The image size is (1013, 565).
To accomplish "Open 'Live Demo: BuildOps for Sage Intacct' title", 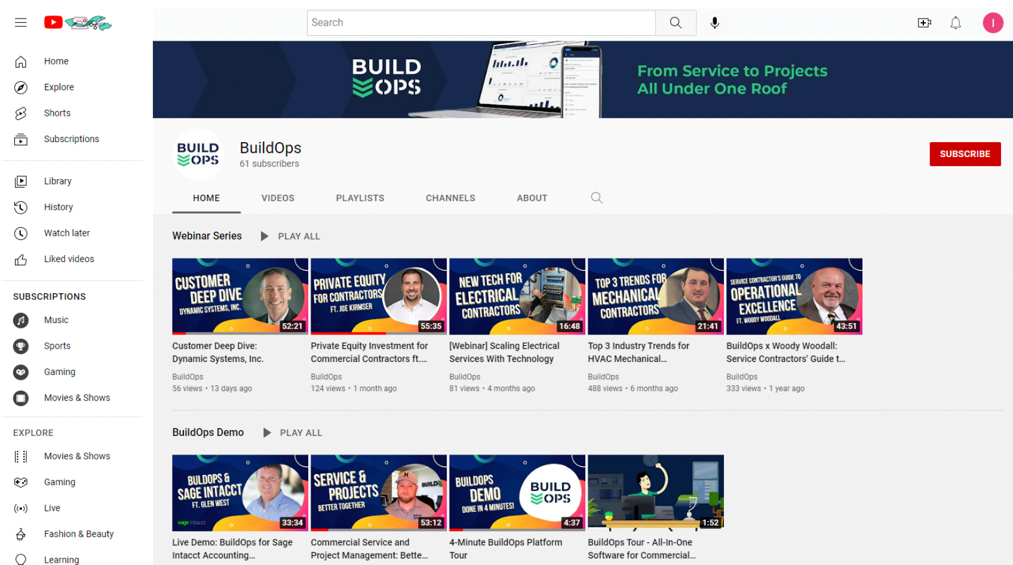I will [x=232, y=549].
